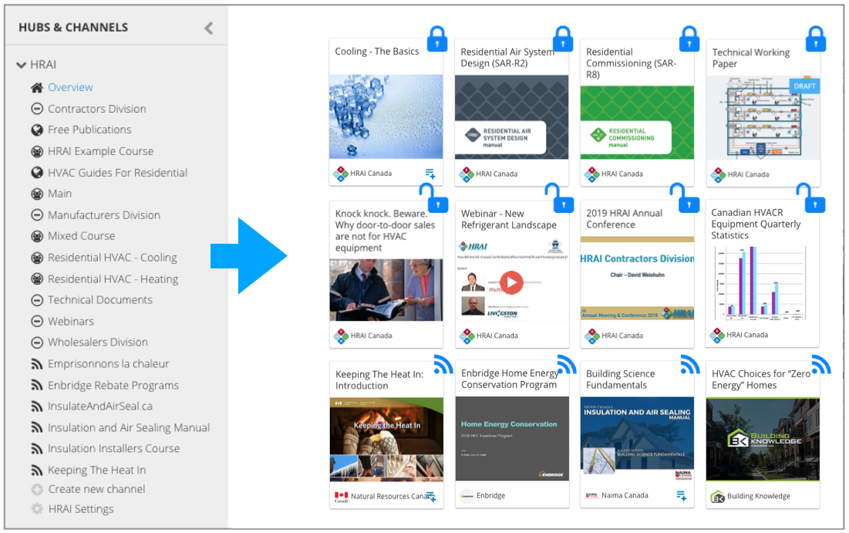Click HRAI Canada on Technical Working Paper card
849x533 pixels.
click(748, 174)
